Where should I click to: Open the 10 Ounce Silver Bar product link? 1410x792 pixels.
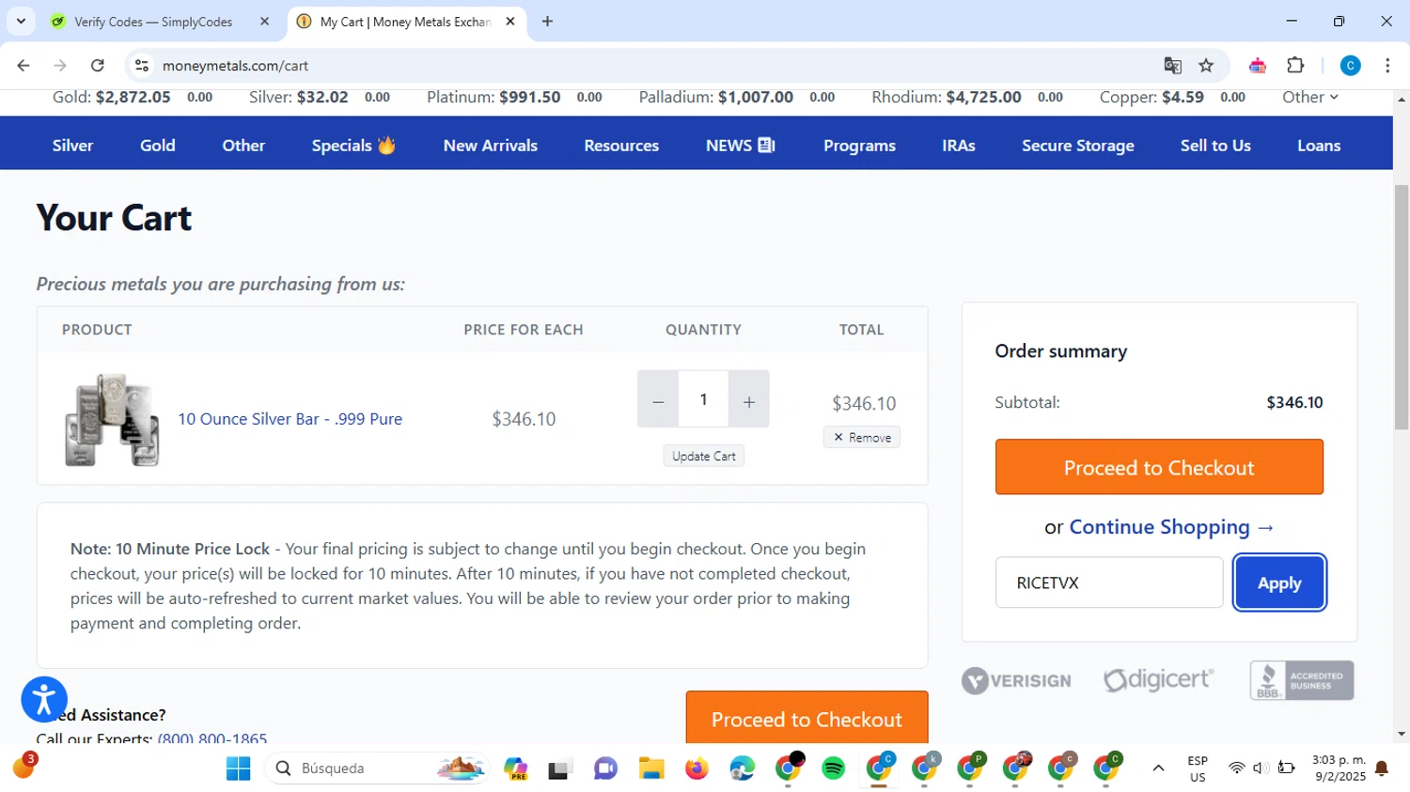click(290, 419)
